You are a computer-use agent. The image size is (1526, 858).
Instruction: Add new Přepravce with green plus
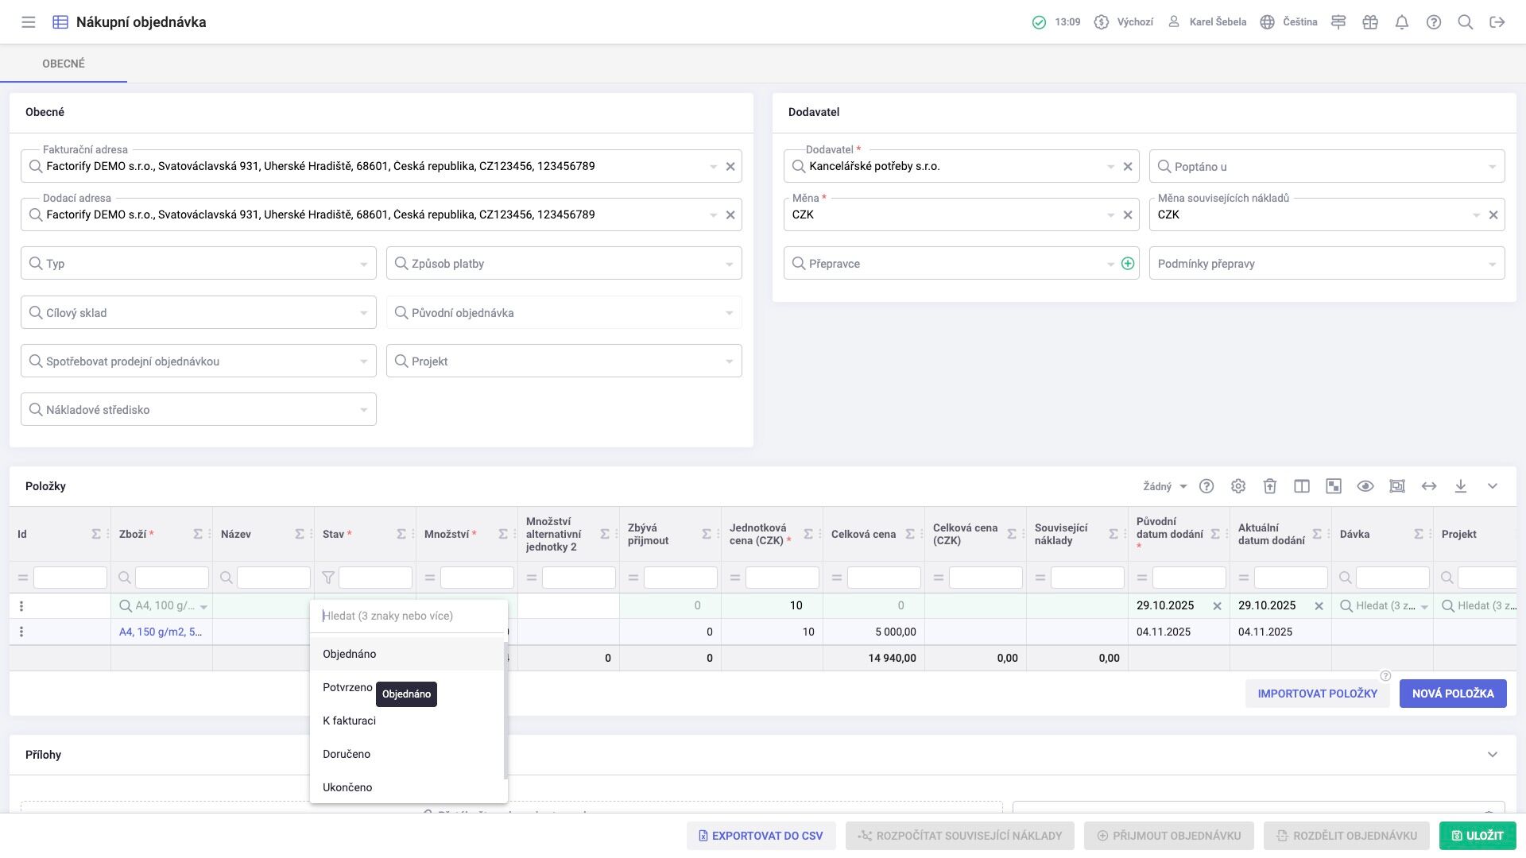pos(1128,264)
